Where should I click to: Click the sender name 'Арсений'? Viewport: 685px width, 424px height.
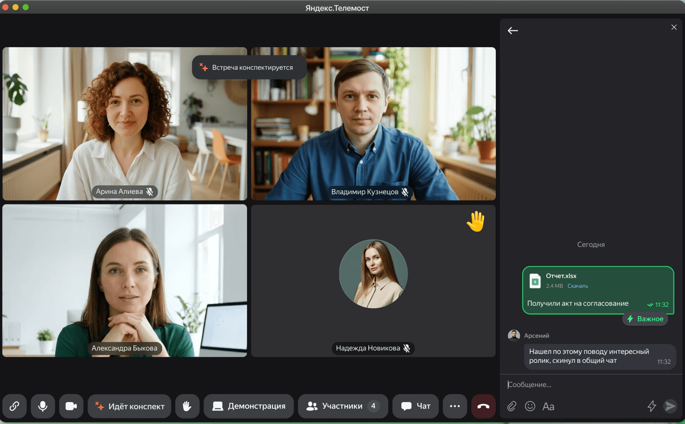pyautogui.click(x=537, y=336)
